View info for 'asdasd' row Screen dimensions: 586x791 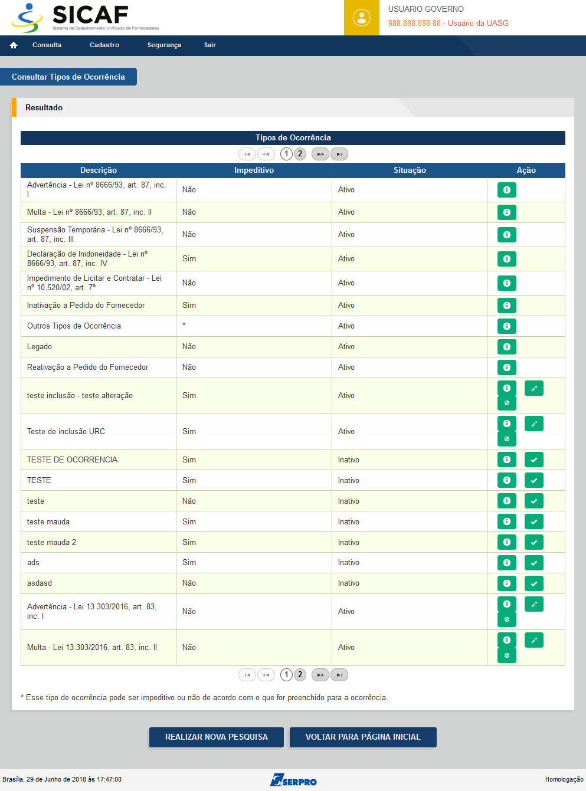pos(507,583)
